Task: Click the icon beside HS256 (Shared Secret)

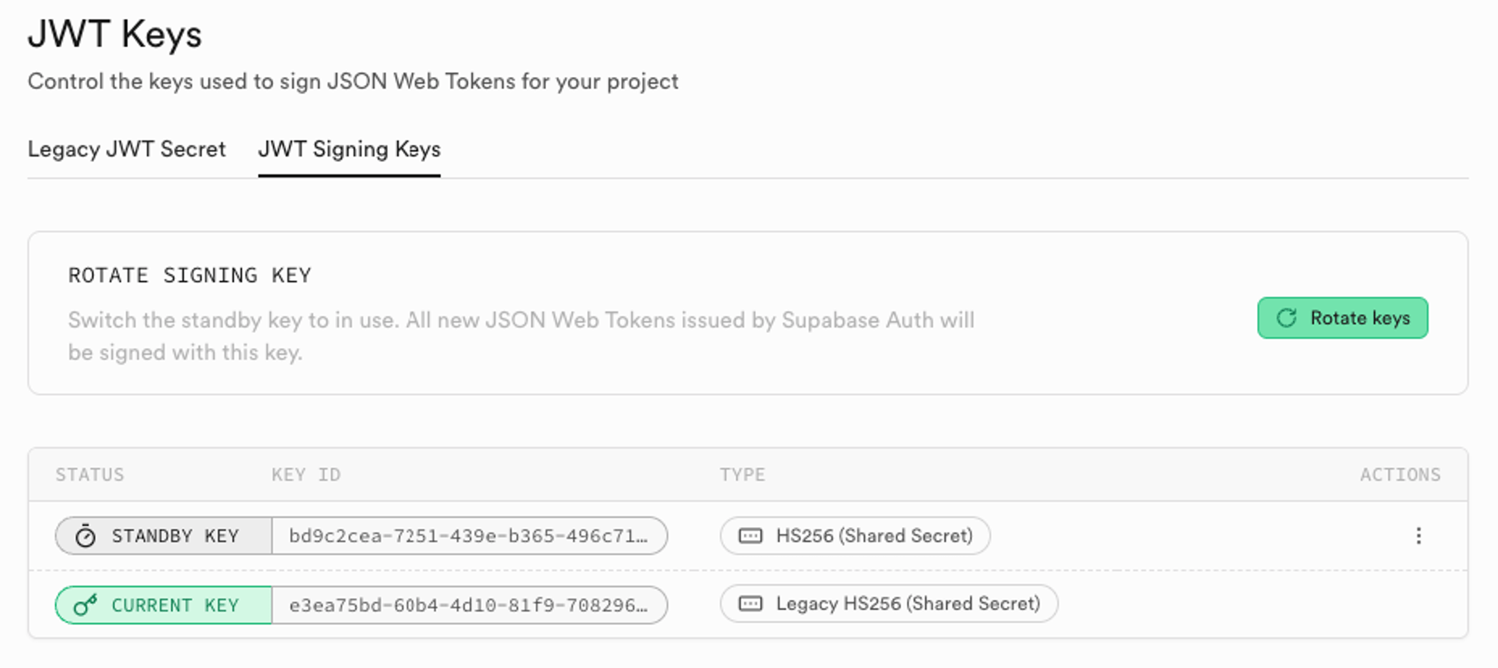Action: [750, 536]
